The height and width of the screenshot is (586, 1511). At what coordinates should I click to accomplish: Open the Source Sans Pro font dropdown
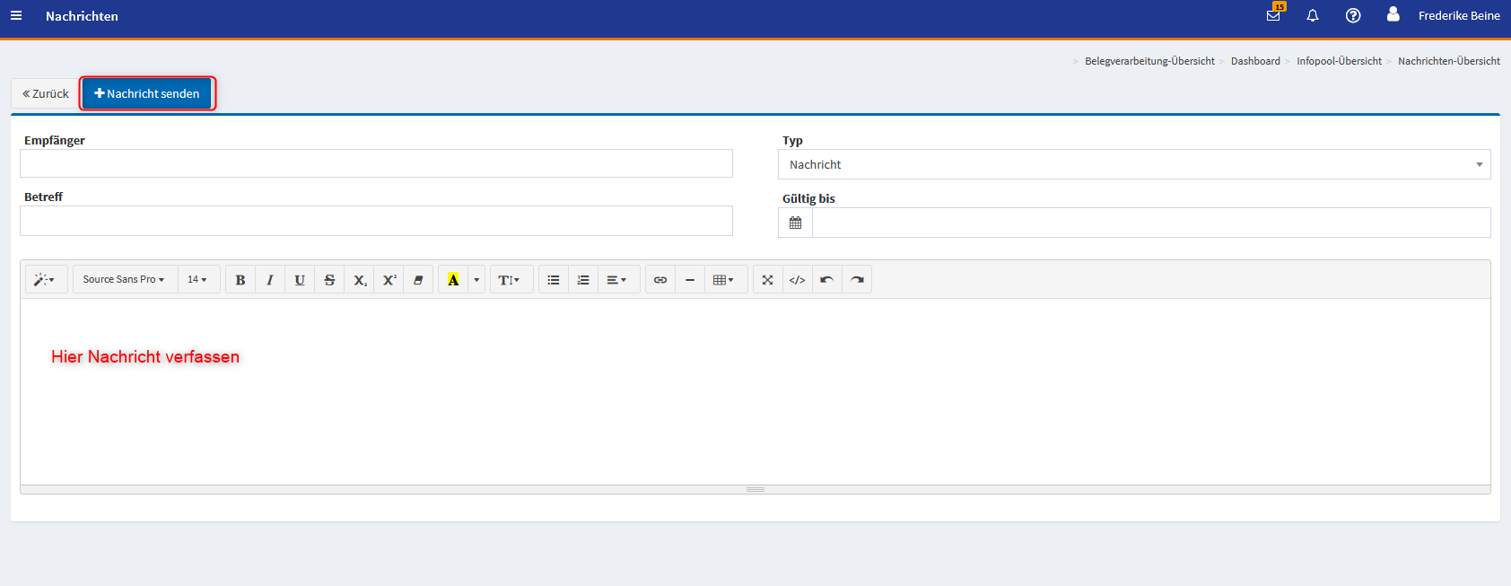click(124, 280)
